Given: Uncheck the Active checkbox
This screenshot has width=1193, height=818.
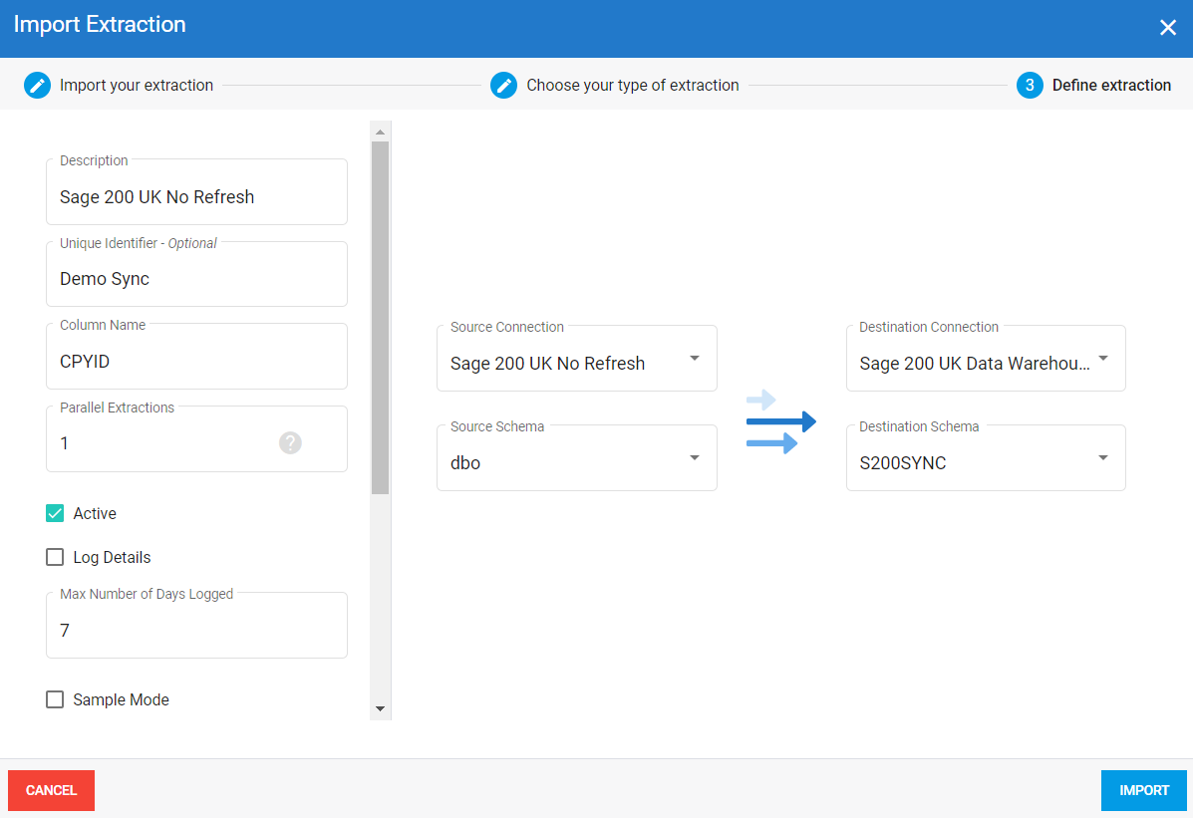Looking at the screenshot, I should pyautogui.click(x=55, y=514).
